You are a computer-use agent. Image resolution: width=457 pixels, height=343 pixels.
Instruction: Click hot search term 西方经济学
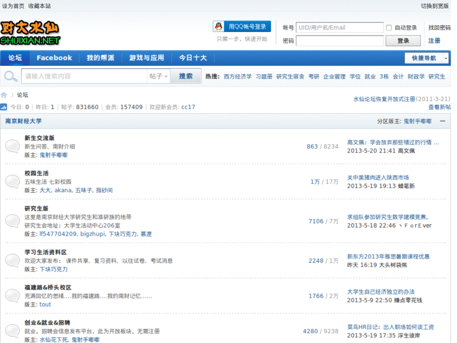[238, 77]
